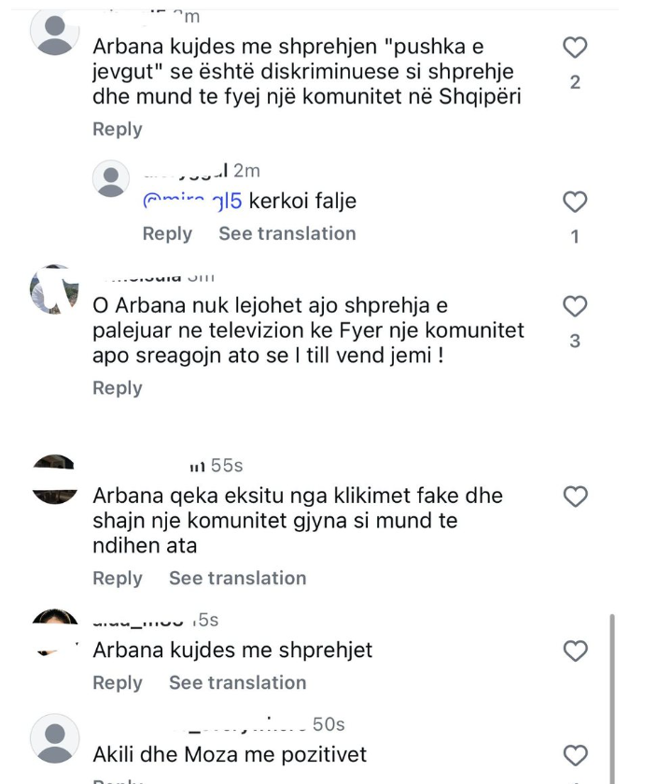
Task: Click the comments scrollbar on the right
Action: click(x=610, y=695)
